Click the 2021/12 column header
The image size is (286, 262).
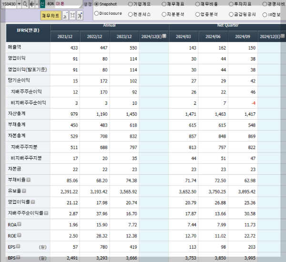pos(65,37)
